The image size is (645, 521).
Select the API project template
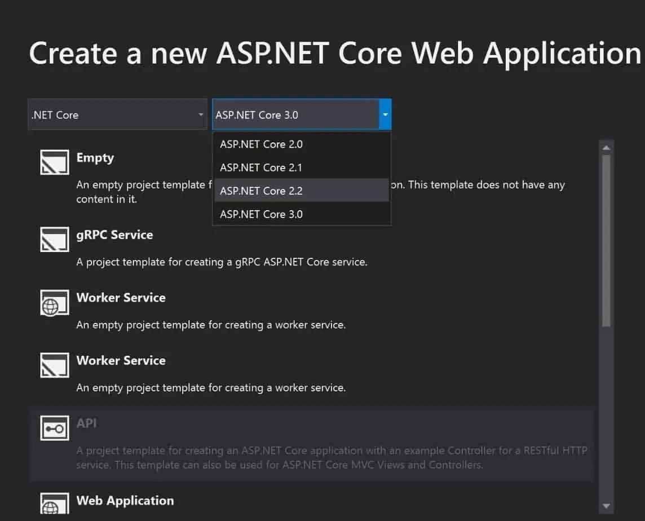87,423
